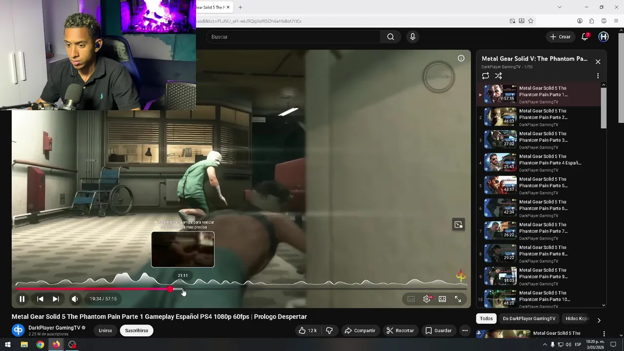This screenshot has height=351, width=624.
Task: Open Firefox hamburger menu
Action: click(617, 21)
